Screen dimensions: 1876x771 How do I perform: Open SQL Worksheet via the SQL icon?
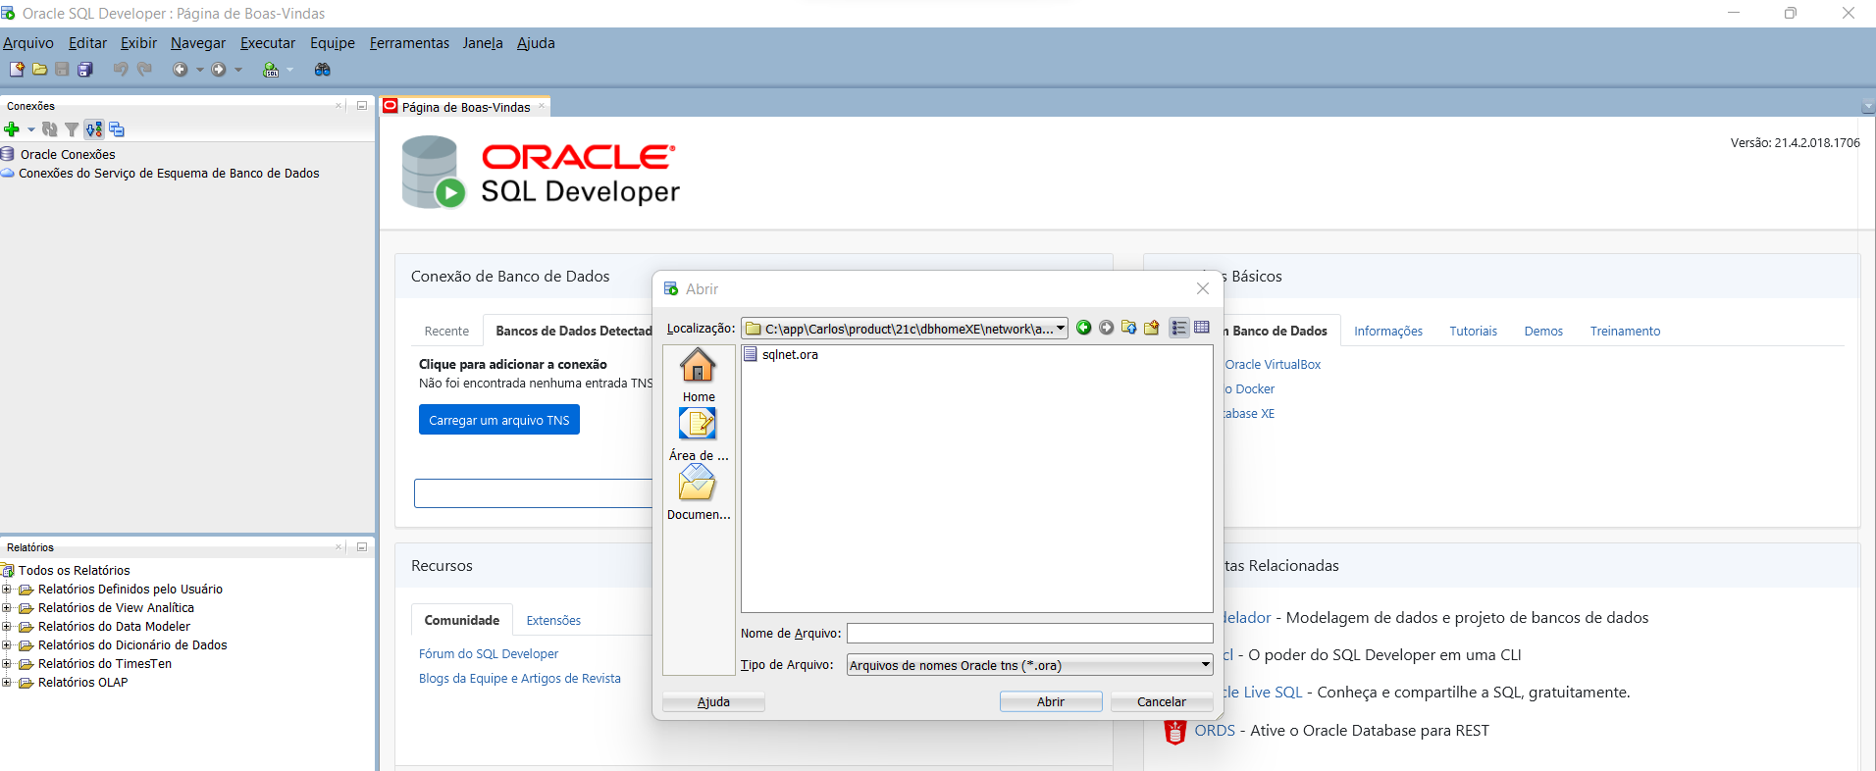tap(271, 70)
